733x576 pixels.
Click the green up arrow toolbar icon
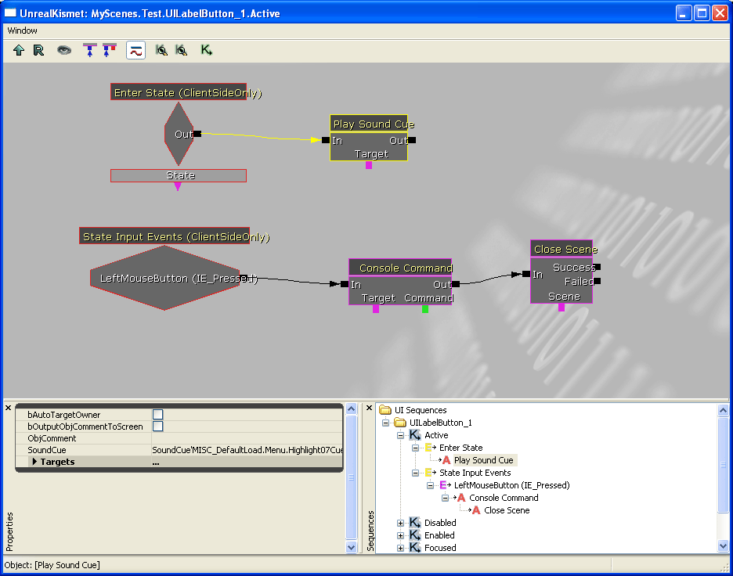click(18, 49)
